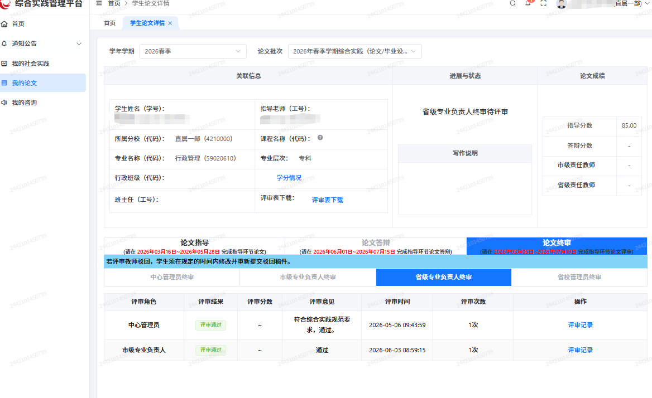Click the comment 符合综合实践规范要求，通过。
This screenshot has width=652, height=398.
coord(322,325)
